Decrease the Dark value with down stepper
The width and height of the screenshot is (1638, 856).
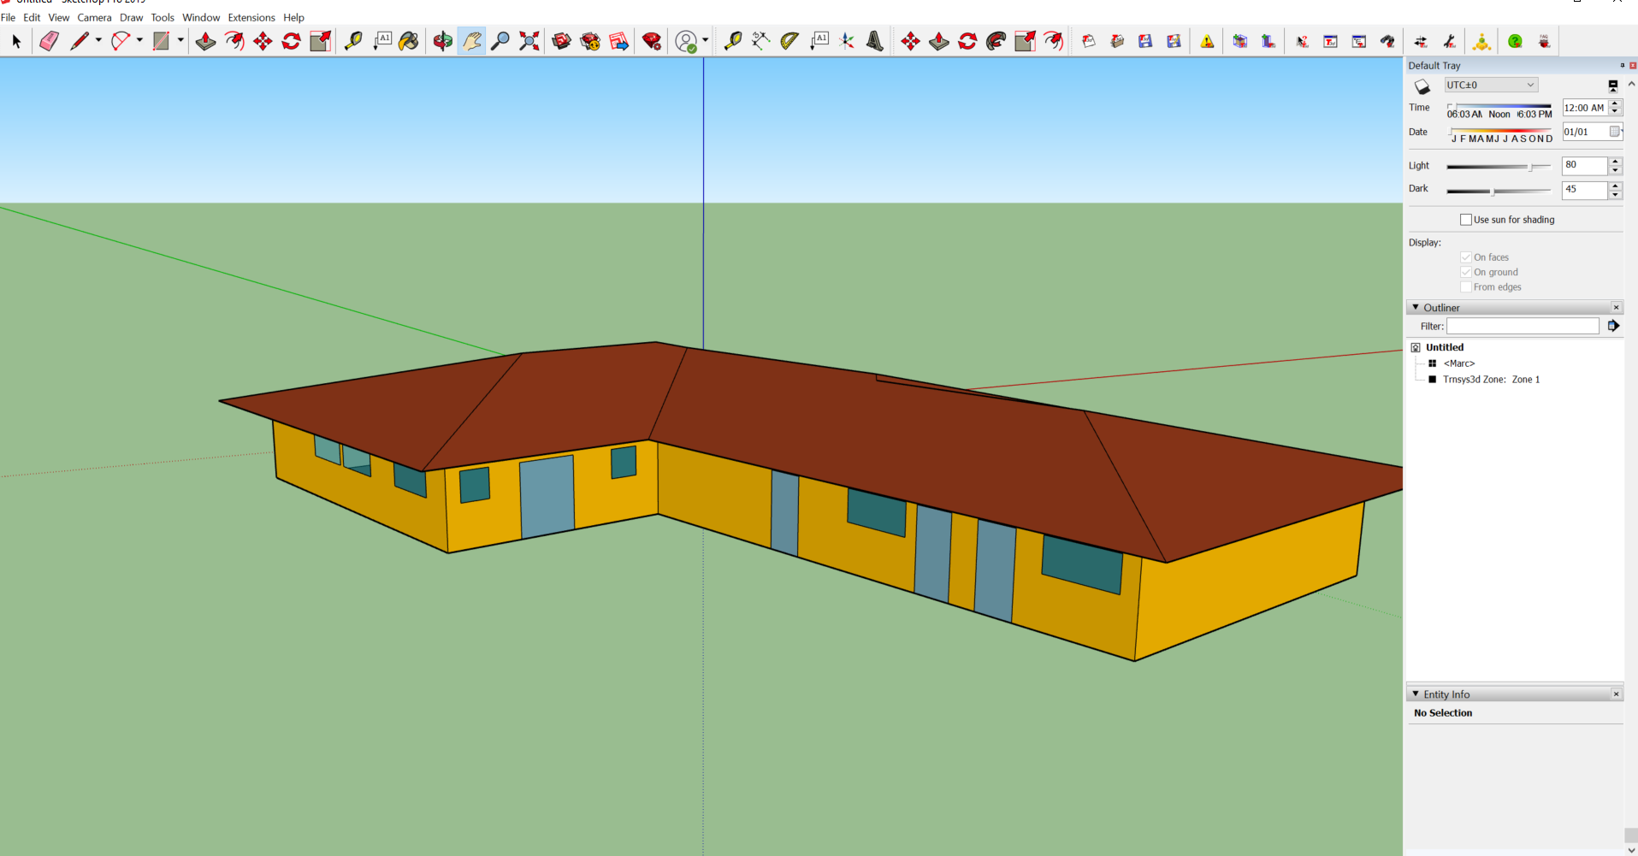1615,194
